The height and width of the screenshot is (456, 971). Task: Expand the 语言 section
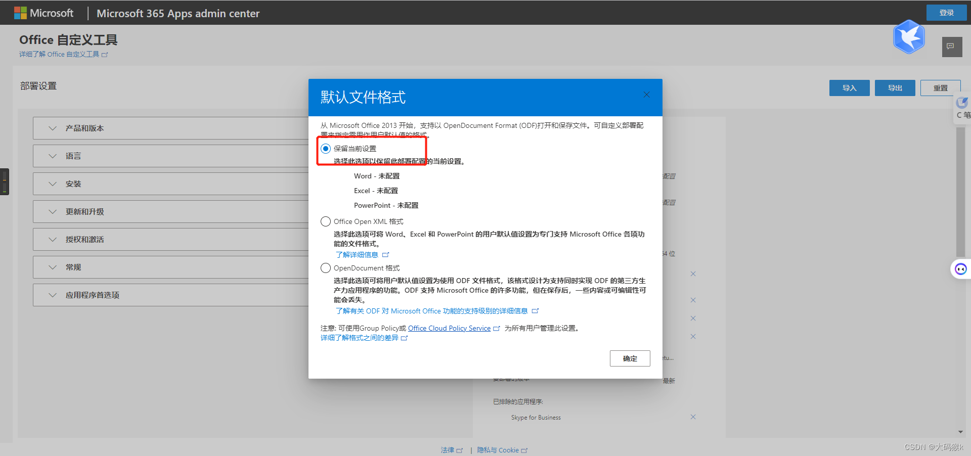(x=171, y=156)
